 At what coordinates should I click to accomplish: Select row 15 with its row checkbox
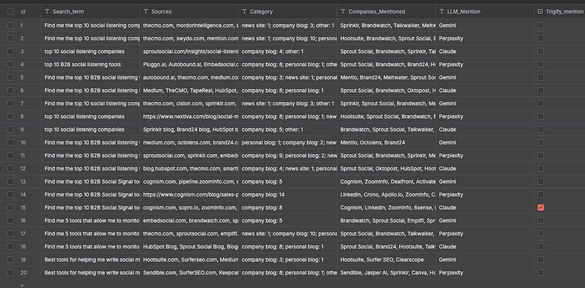pyautogui.click(x=10, y=208)
